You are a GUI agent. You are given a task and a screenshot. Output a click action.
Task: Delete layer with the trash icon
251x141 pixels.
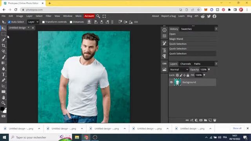pos(215,120)
